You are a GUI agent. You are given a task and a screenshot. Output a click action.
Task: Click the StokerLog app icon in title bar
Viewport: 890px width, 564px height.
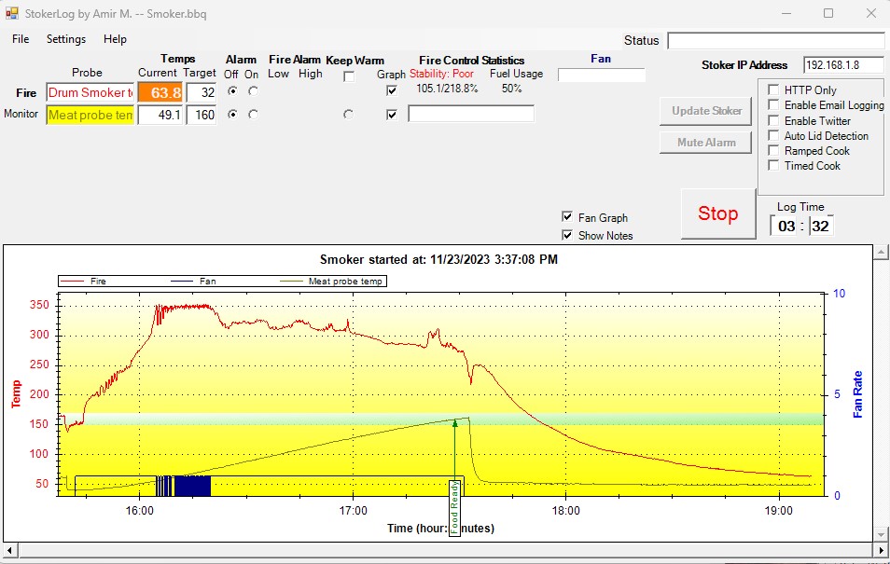pos(12,14)
